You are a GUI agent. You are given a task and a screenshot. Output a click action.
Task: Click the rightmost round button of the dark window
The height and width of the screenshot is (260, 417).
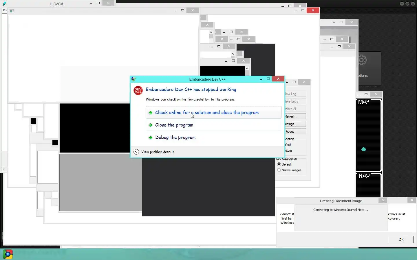pos(413,4)
